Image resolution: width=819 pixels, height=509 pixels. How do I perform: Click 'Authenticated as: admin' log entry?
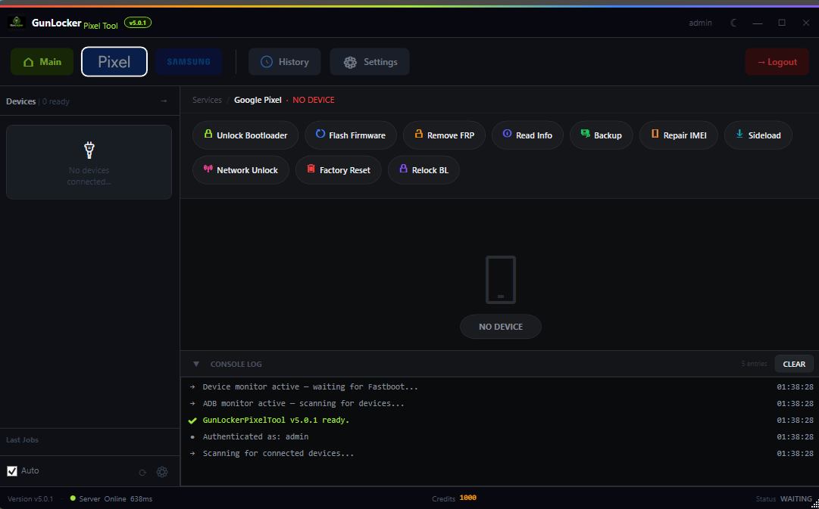coord(255,436)
